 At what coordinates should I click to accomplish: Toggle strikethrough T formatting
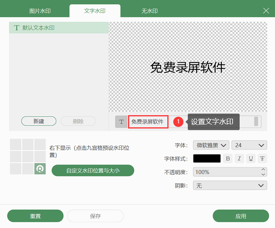point(262,158)
